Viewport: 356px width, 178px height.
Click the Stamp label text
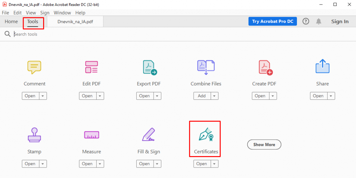34,152
